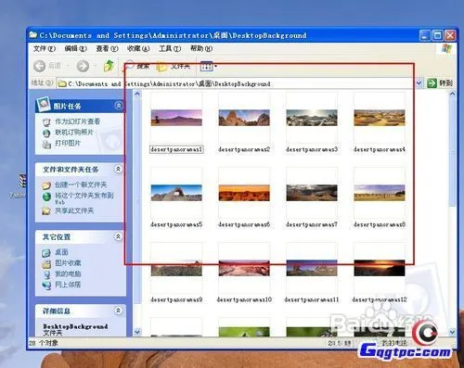Open the Search (搜索) toolbar button

[137, 66]
